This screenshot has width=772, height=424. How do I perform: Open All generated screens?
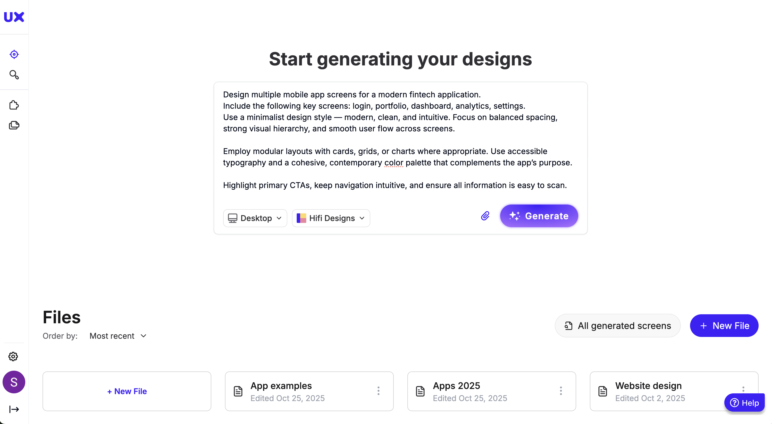click(x=617, y=325)
